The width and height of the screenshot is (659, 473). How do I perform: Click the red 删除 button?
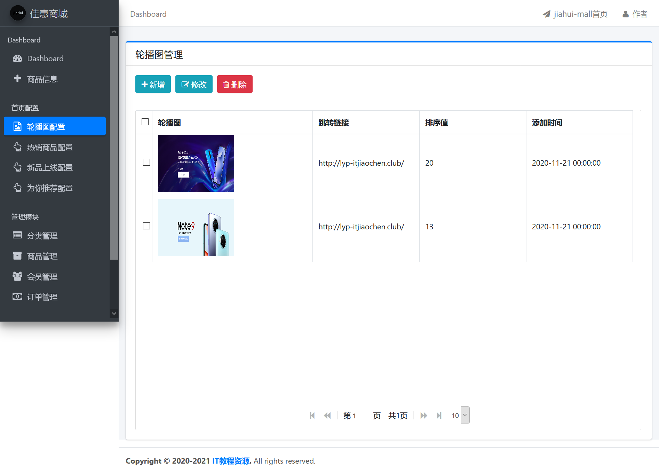click(235, 84)
